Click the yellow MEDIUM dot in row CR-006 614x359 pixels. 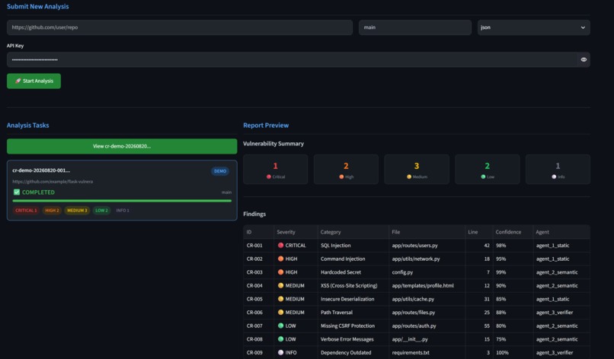(x=280, y=312)
